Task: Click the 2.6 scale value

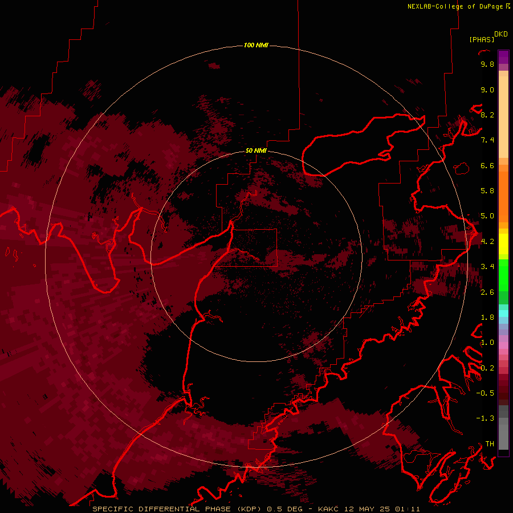Action: click(x=487, y=292)
